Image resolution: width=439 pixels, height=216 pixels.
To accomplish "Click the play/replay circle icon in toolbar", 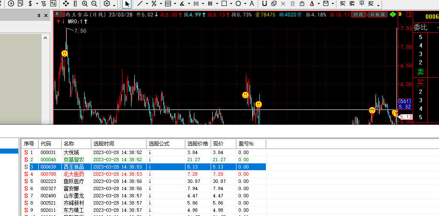I will click(x=11, y=4).
